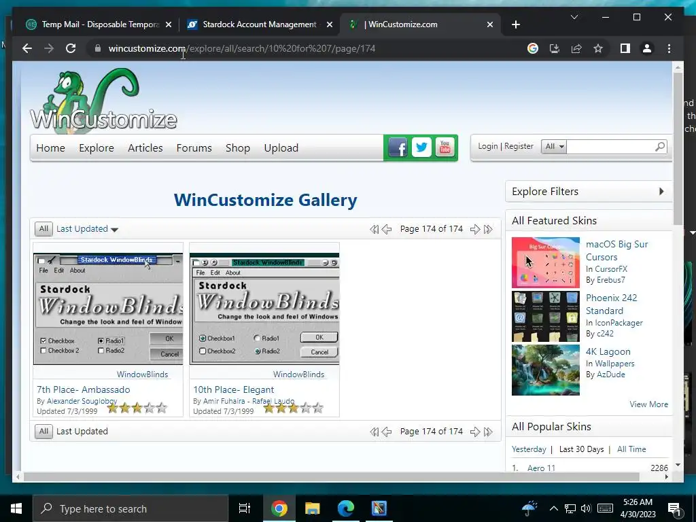The image size is (696, 522).
Task: Open Explore in site navigation
Action: click(97, 147)
